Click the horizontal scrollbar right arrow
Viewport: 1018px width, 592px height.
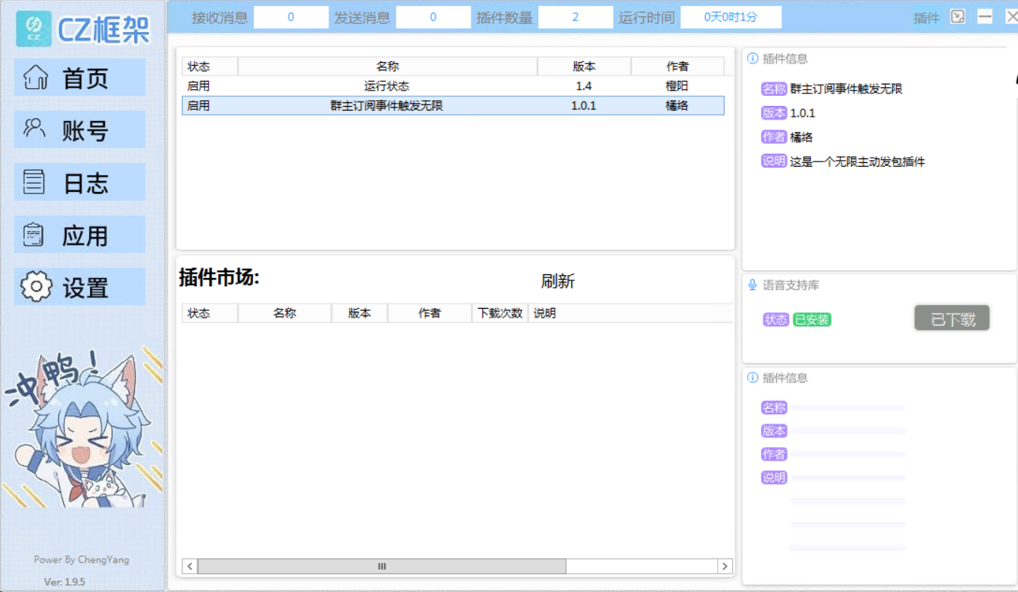[x=725, y=566]
